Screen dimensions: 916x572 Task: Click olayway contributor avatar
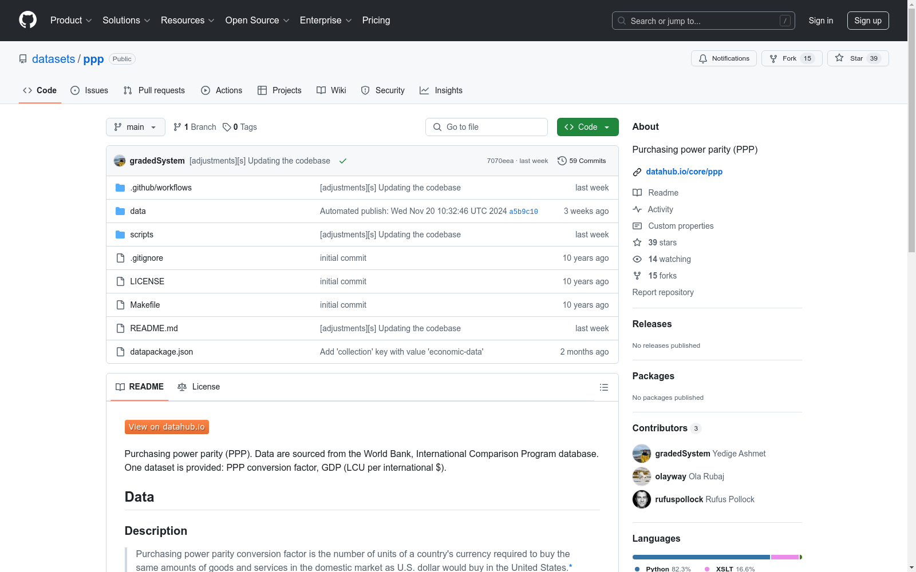pos(642,476)
